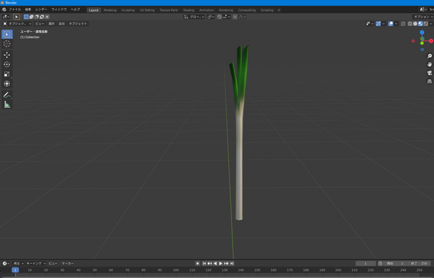Click the pan view hand icon
This screenshot has width=434, height=278.
pyautogui.click(x=429, y=64)
